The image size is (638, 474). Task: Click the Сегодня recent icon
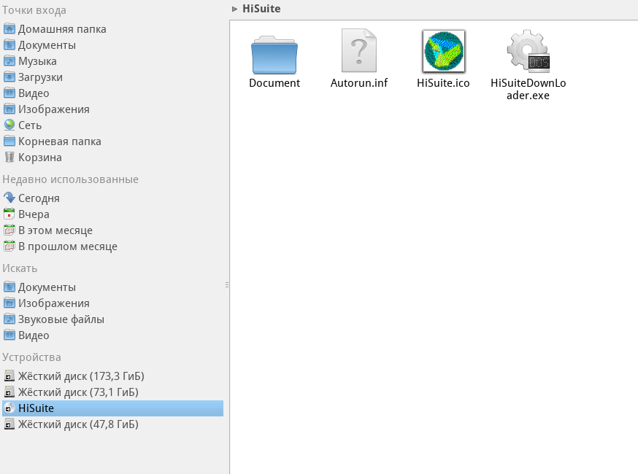click(9, 198)
